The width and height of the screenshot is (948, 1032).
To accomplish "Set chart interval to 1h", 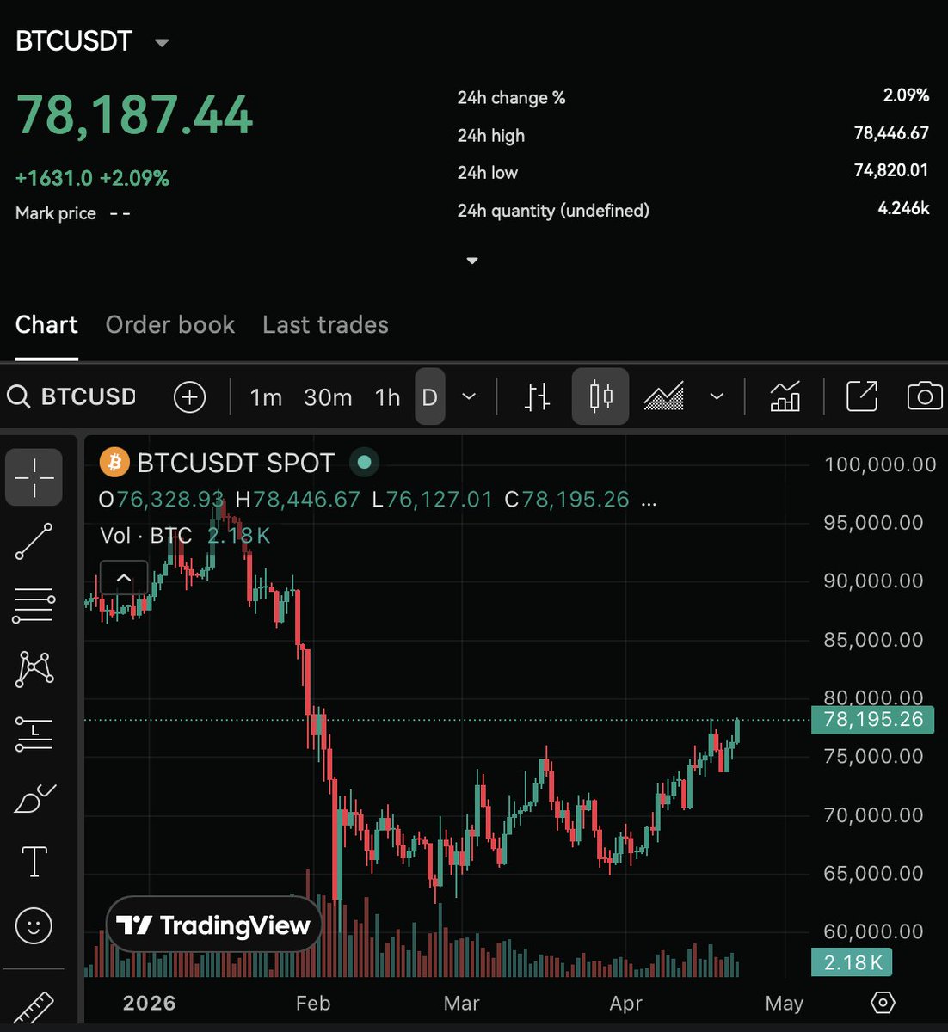I will (x=387, y=397).
